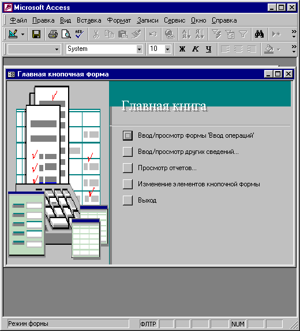Open the Справка menu

tap(224, 20)
